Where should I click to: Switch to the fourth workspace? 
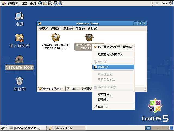(166, 128)
